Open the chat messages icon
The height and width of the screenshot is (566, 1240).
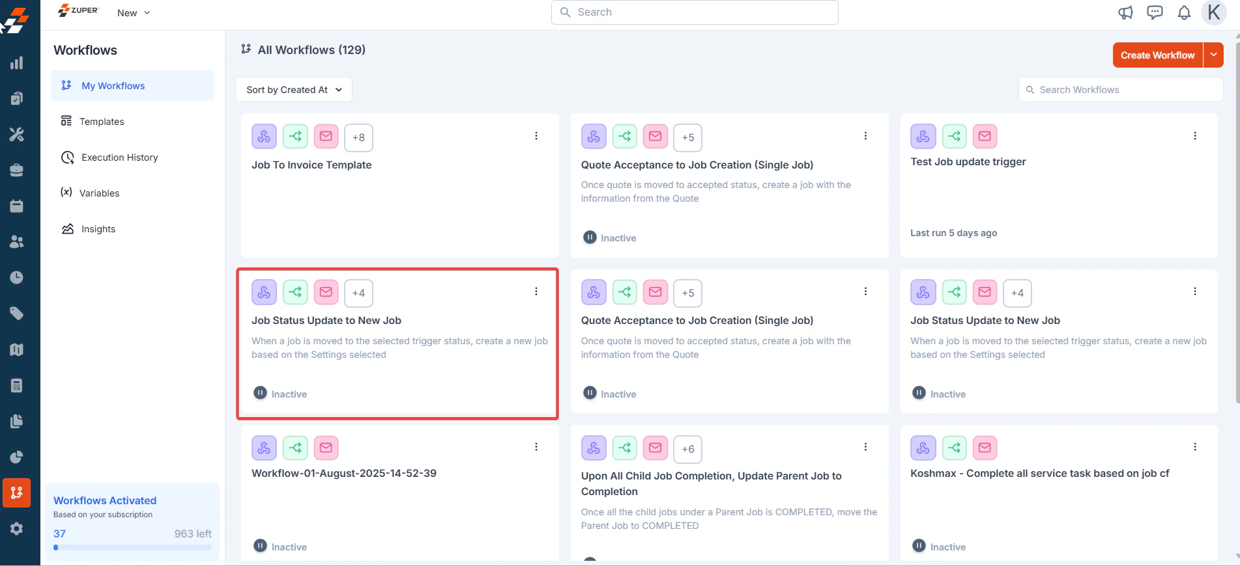click(1155, 12)
